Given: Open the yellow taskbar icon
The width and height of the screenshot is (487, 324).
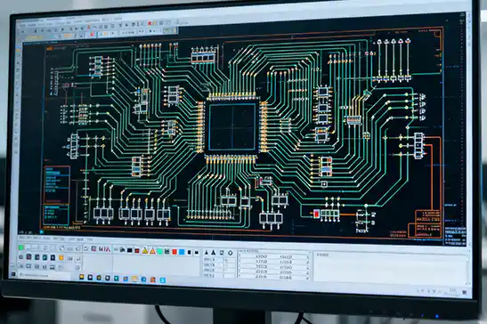Looking at the screenshot, I should click(x=81, y=277).
